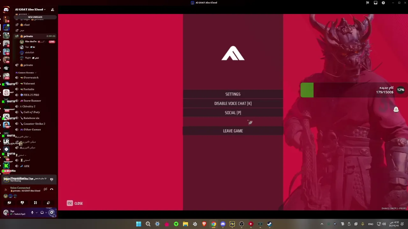Click the green donation goal progress bar
408x229 pixels.
point(307,90)
